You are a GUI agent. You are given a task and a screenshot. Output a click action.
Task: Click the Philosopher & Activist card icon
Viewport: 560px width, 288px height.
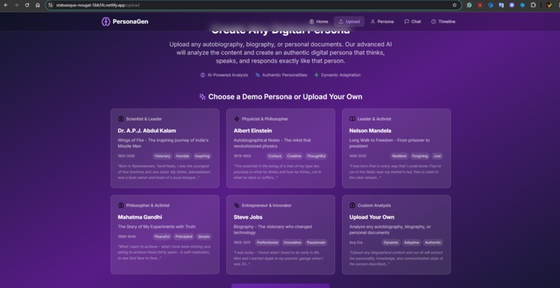[x=121, y=205]
